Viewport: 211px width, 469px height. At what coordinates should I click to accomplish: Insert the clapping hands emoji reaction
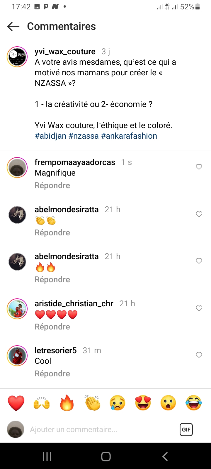(92, 403)
